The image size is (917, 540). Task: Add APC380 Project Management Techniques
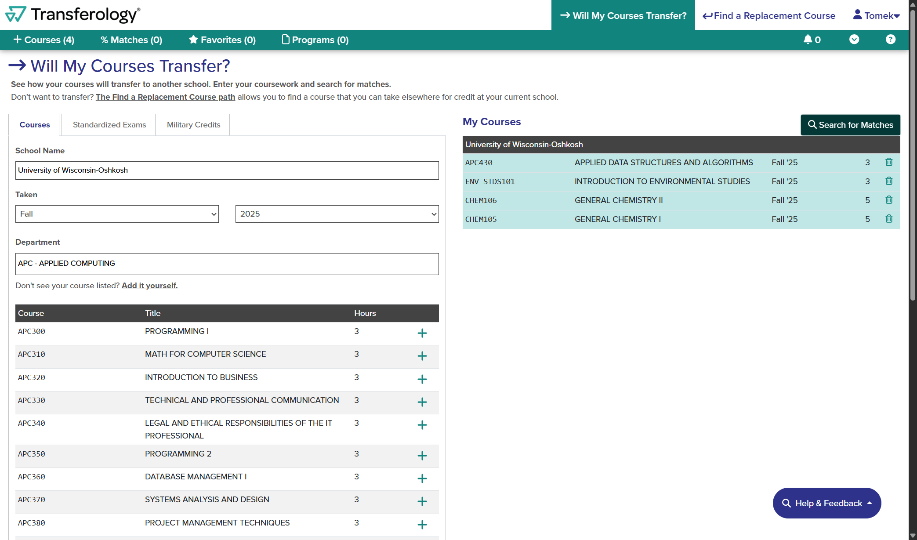(x=422, y=525)
